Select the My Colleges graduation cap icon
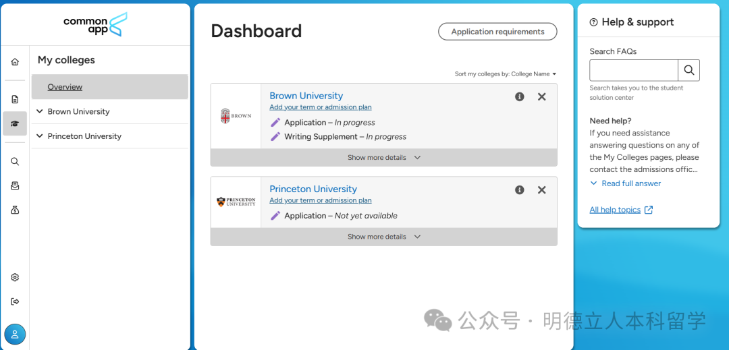Viewport: 729px width, 350px height. click(15, 124)
